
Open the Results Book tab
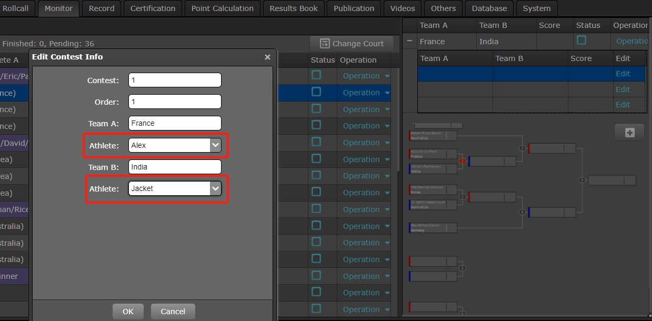[294, 8]
